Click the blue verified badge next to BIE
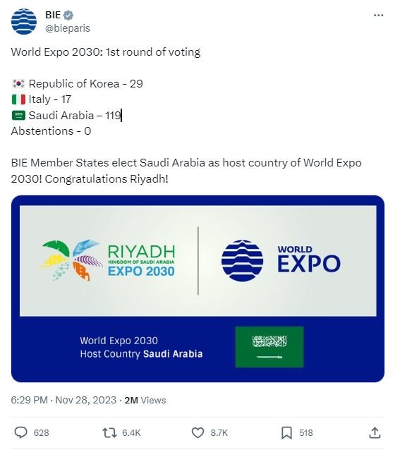 (x=68, y=15)
